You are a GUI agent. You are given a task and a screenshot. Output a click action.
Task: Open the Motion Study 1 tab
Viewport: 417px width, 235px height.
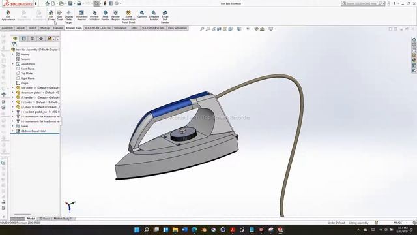click(63, 219)
